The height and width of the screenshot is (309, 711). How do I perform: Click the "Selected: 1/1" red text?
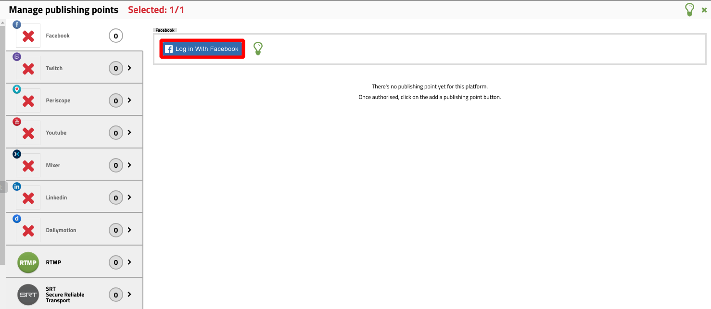click(156, 10)
